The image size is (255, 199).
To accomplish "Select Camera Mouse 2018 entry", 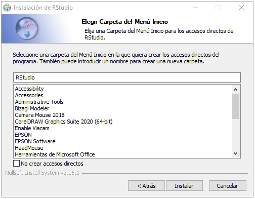I will (x=39, y=115).
